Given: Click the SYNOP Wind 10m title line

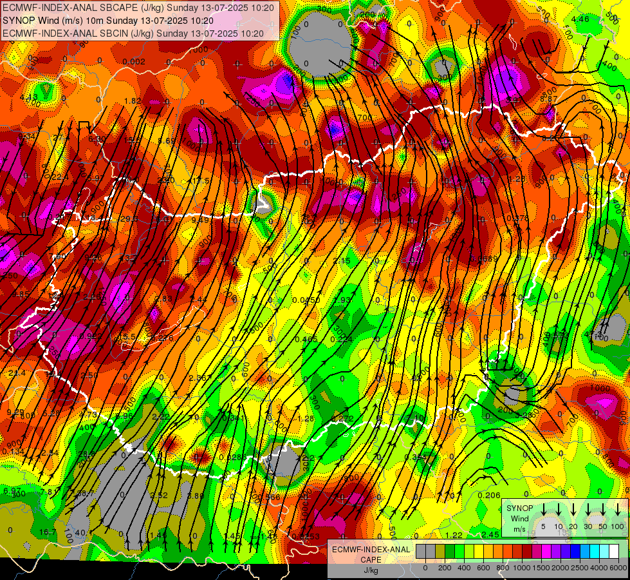Looking at the screenshot, I should pyautogui.click(x=107, y=21).
